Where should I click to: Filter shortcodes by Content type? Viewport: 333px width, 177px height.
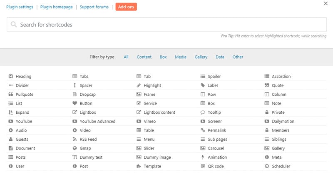(144, 57)
